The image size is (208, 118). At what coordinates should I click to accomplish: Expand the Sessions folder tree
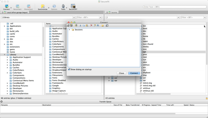(x=69, y=30)
